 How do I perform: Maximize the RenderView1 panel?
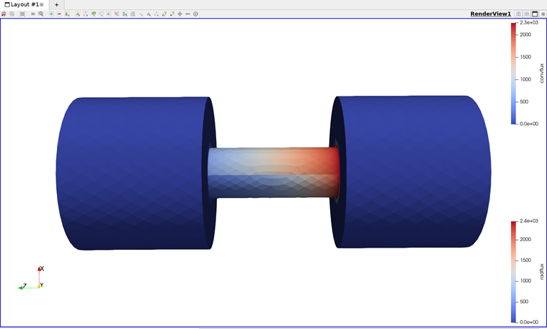coord(535,14)
